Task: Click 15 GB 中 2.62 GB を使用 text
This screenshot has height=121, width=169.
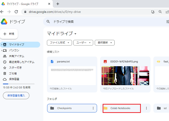Action: coord(17,88)
